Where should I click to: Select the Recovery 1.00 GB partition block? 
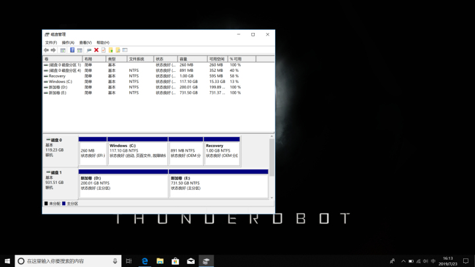[x=222, y=151]
